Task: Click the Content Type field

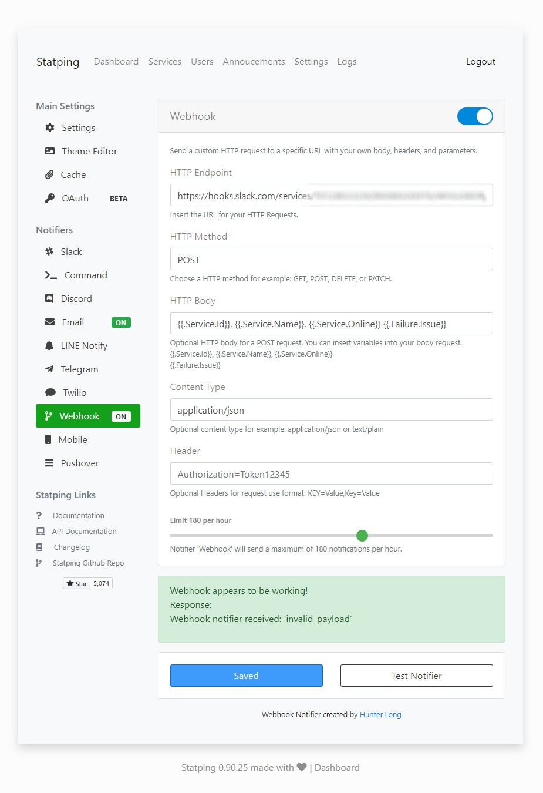Action: point(331,409)
